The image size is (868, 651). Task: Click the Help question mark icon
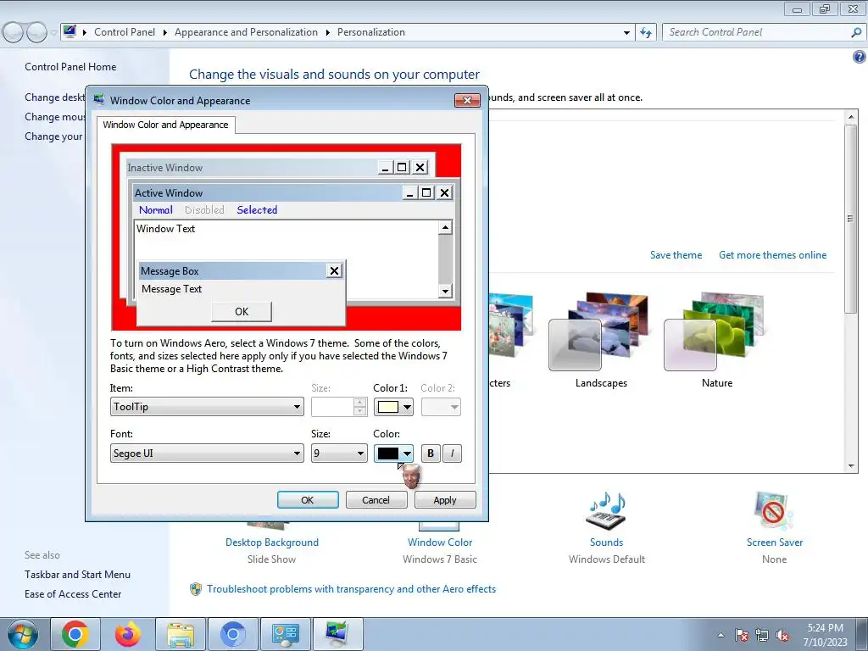pos(860,57)
